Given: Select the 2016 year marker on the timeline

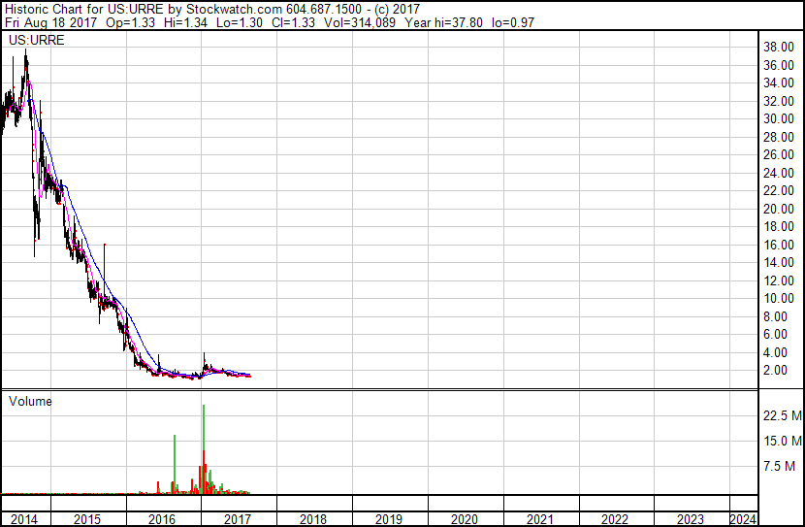Looking at the screenshot, I should pyautogui.click(x=163, y=519).
